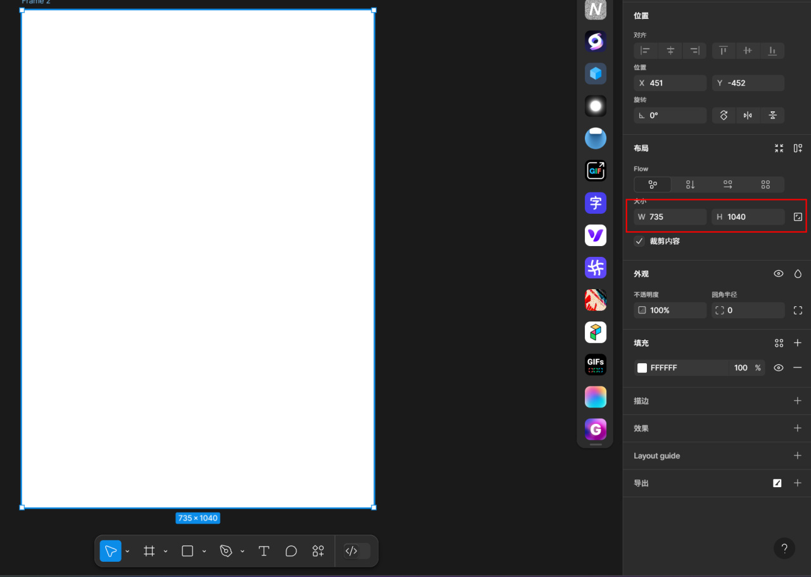
Task: Toggle 外观 visibility eye icon
Action: point(779,274)
